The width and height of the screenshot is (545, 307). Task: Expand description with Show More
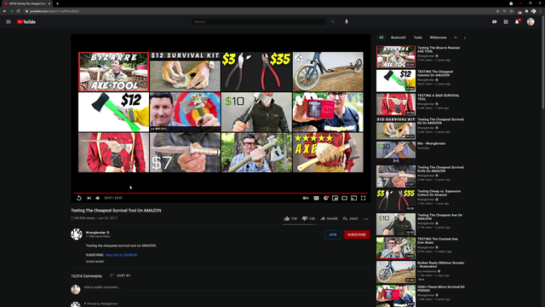coord(95,262)
